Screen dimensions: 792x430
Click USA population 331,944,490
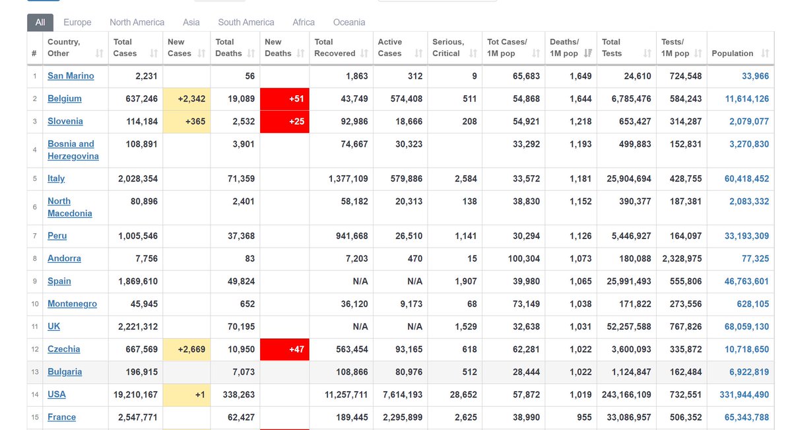pyautogui.click(x=744, y=394)
